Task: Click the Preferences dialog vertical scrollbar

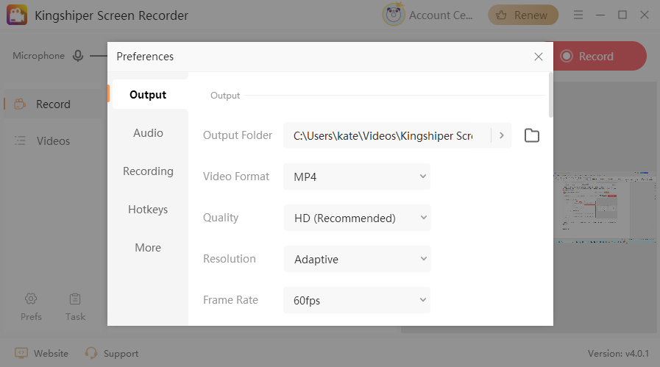Action: [x=550, y=95]
